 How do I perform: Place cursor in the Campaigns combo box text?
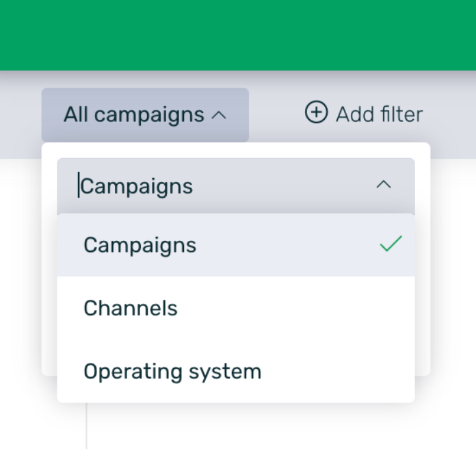(137, 186)
